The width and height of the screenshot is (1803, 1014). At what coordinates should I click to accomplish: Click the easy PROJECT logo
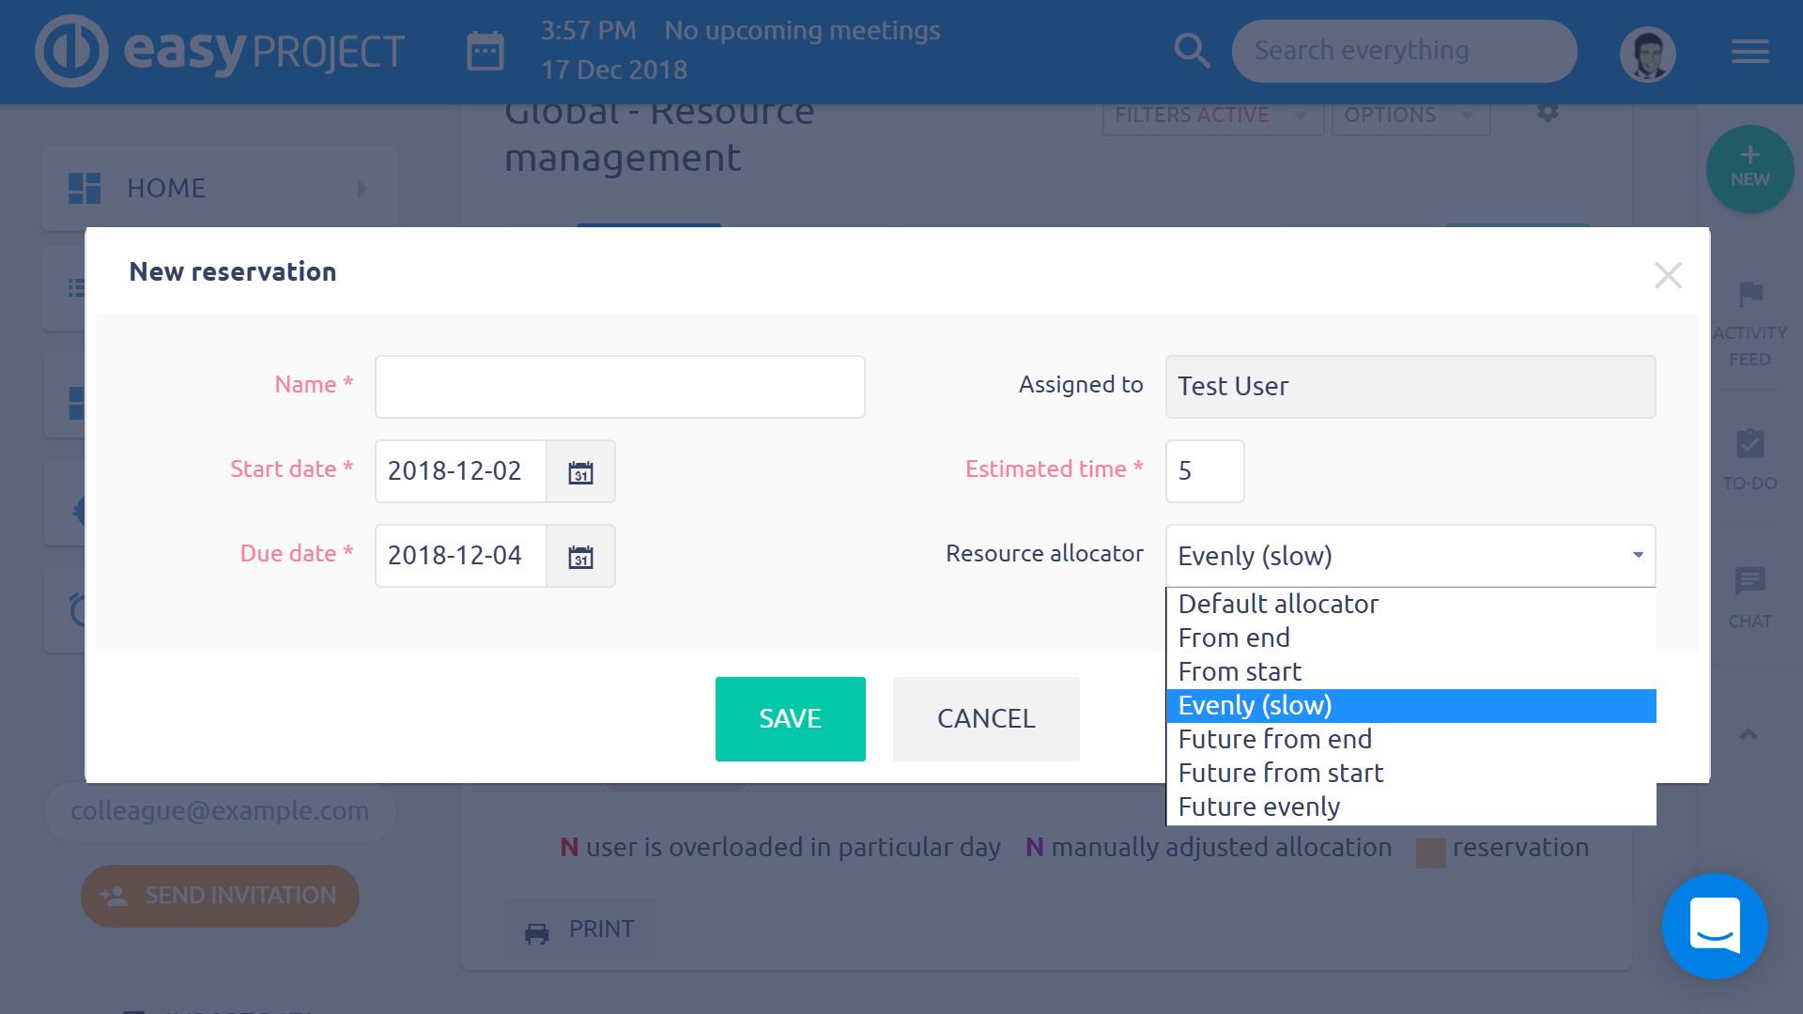[220, 51]
